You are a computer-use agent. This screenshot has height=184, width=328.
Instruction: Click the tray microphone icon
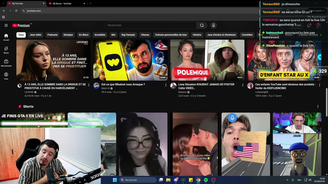point(293,180)
